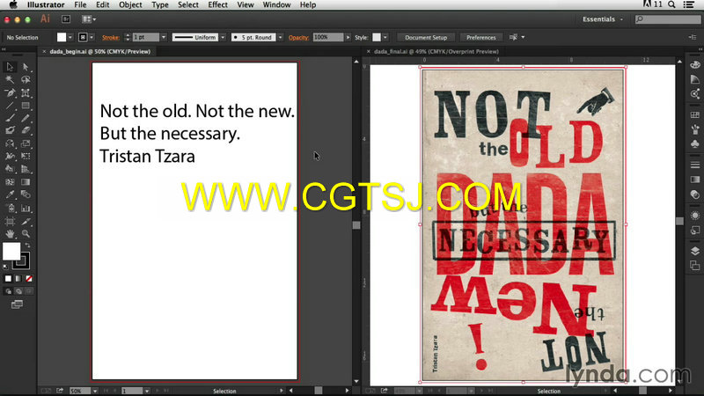Screen dimensions: 704x396
Task: Change the screen mode button
Action: coord(17,304)
